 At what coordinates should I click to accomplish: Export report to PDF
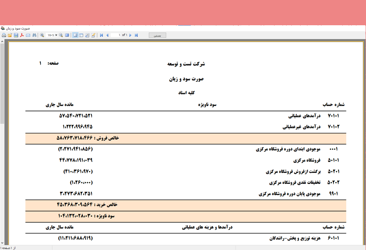pyautogui.click(x=22, y=35)
